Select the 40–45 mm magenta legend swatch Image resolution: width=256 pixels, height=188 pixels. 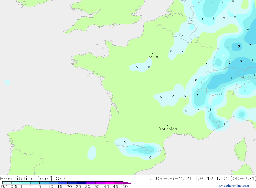[x=109, y=183]
